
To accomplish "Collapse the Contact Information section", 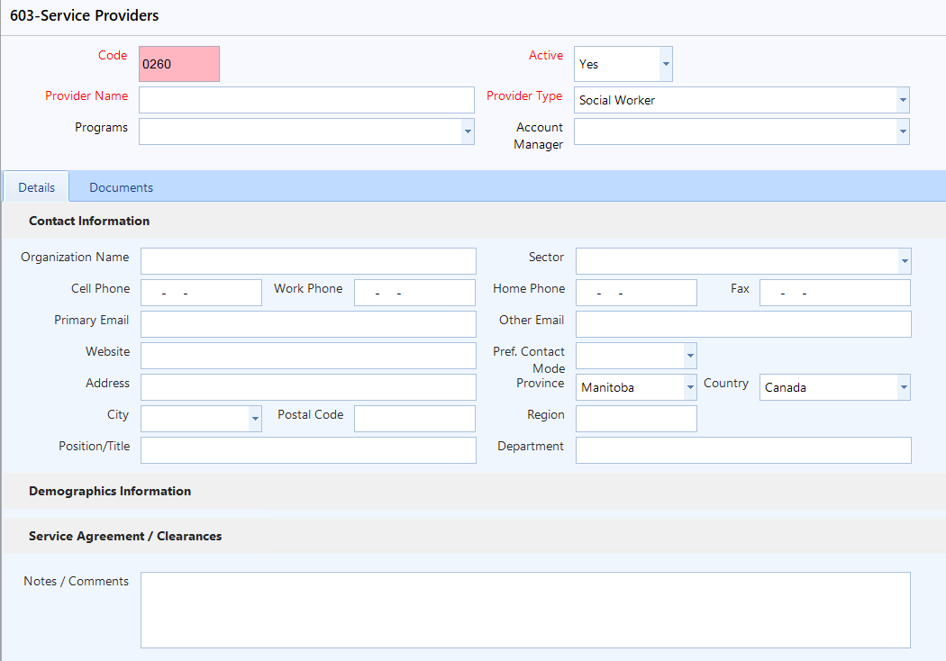I will 89,221.
